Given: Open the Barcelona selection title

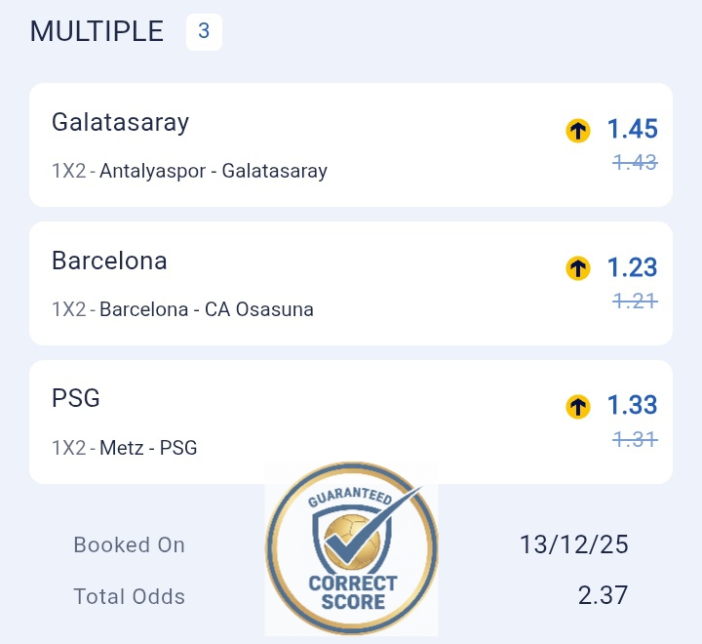Looking at the screenshot, I should 109,262.
